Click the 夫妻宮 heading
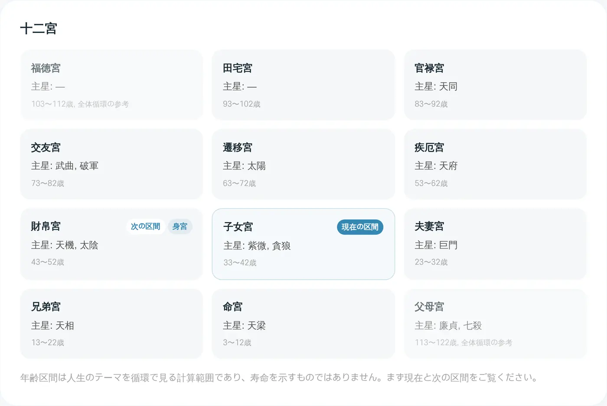Screen dimensions: 607x406 (x=429, y=226)
